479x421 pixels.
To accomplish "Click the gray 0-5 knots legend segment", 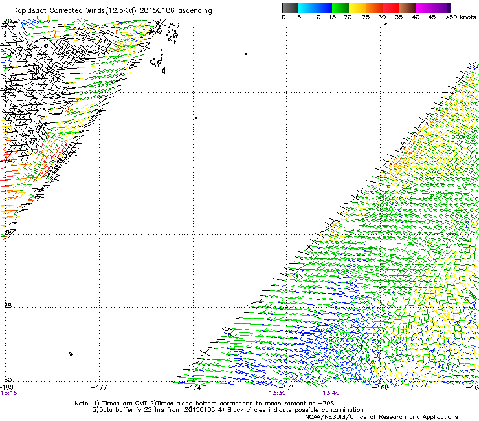I will coord(290,8).
